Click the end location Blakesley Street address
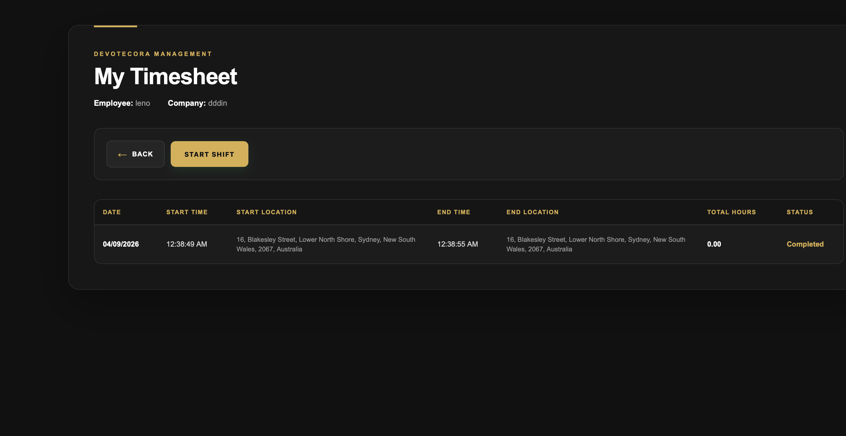 pos(596,245)
